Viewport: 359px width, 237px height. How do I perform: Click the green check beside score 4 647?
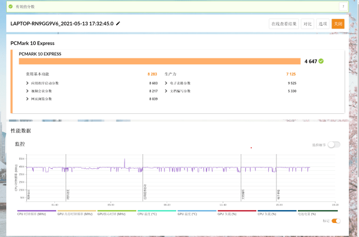point(321,61)
